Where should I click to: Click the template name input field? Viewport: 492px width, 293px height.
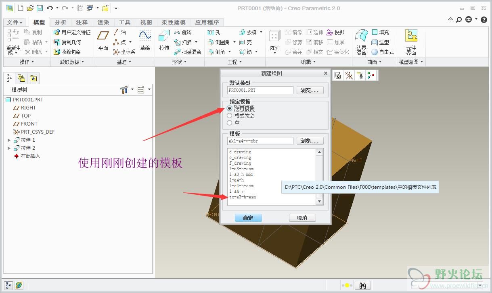point(260,141)
